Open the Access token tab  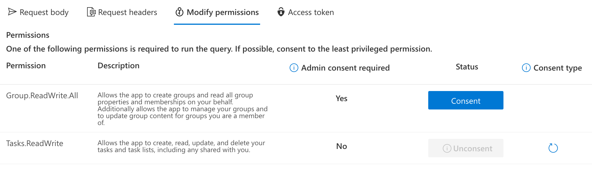pos(311,12)
